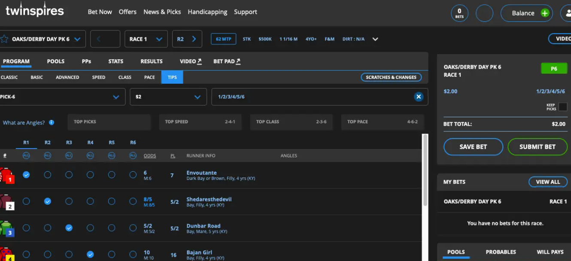Screen dimensions: 571x261
Task: Select ALL runners for R5
Action: pos(112,155)
